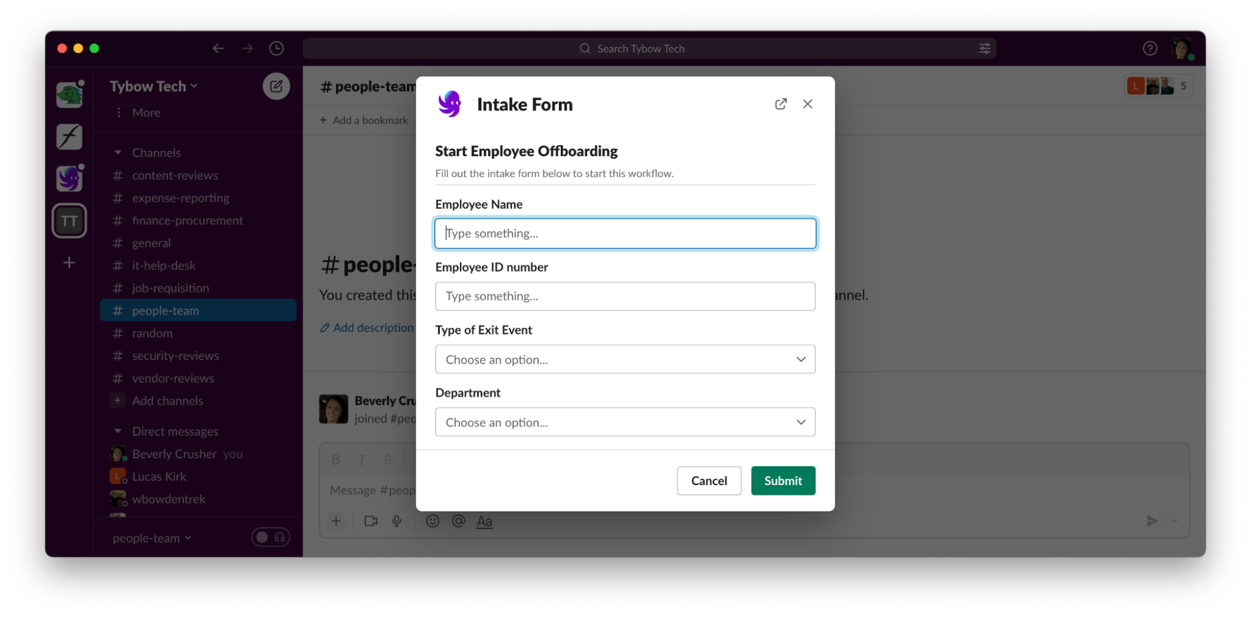The height and width of the screenshot is (617, 1251).
Task: Open the Intake Form in new window
Action: 780,104
